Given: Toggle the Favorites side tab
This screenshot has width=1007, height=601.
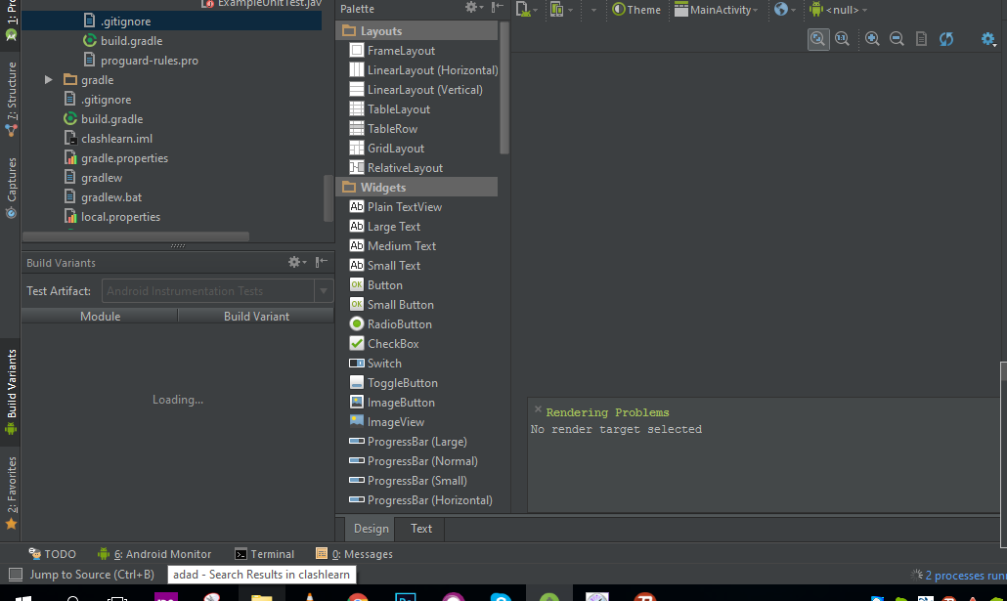Looking at the screenshot, I should (12, 489).
